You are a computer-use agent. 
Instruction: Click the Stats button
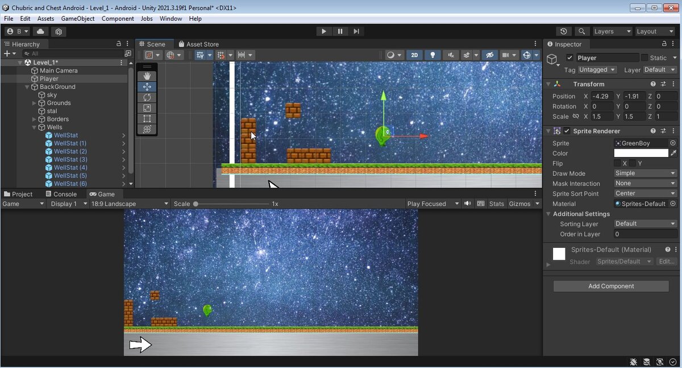tap(496, 204)
